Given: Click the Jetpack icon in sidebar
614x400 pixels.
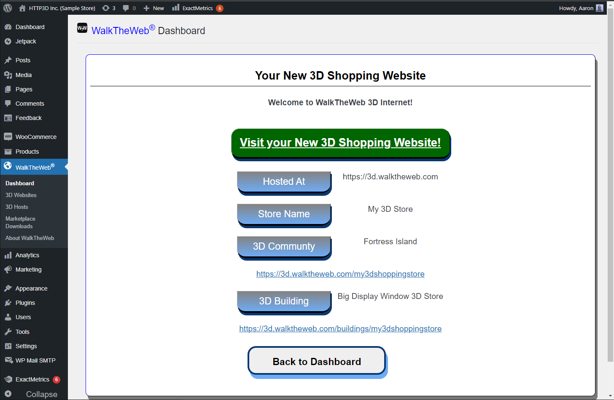Looking at the screenshot, I should [8, 41].
